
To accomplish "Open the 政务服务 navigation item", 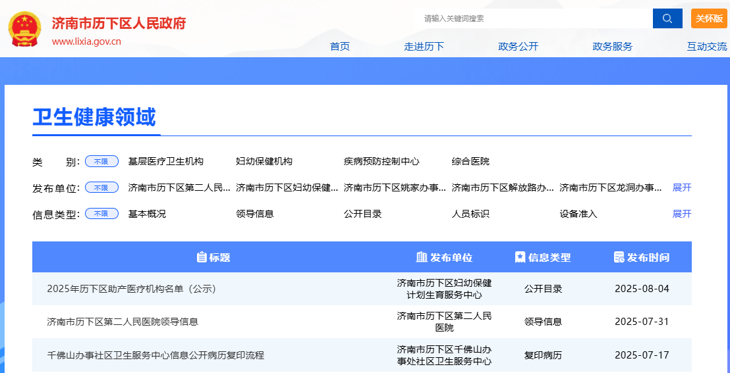I will tap(612, 46).
